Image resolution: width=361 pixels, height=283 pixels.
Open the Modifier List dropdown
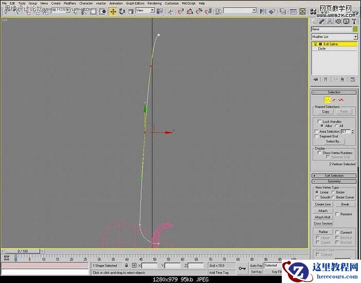click(x=334, y=37)
